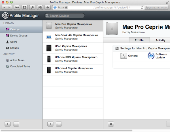The width and height of the screenshot is (170, 132).
Task: Open the gear action menu below device details
Action: 111,124
